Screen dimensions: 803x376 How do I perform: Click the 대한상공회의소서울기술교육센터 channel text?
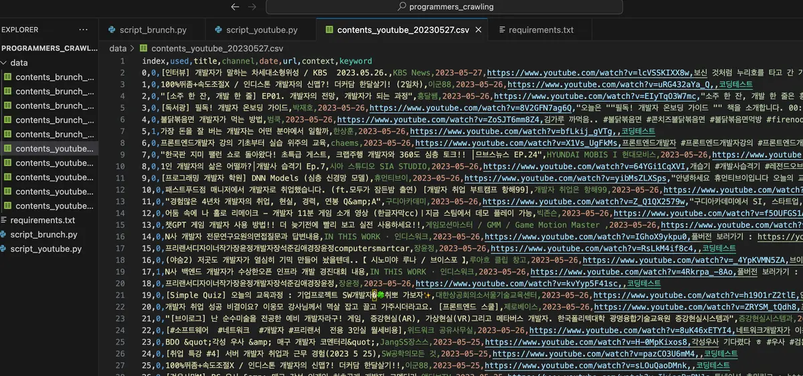coord(488,296)
